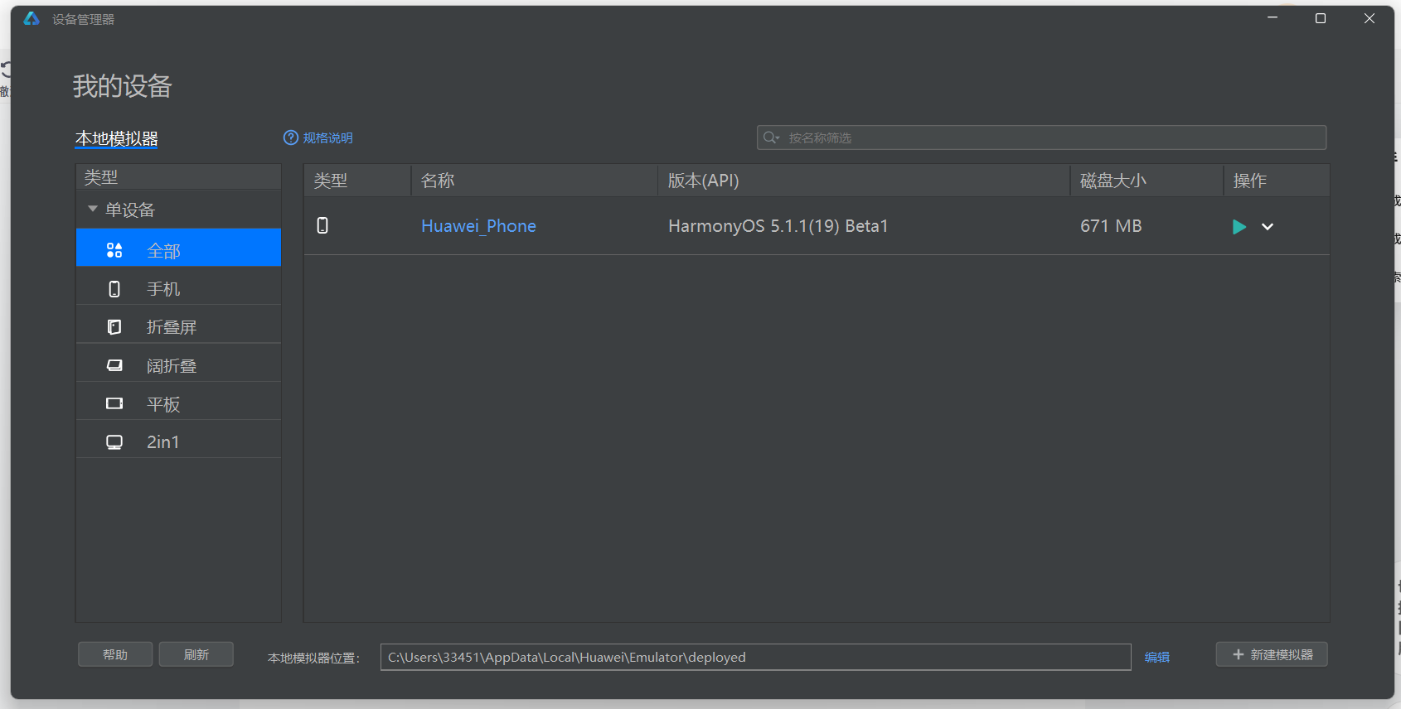Sort by the 版本(API) column header
This screenshot has height=709, width=1401.
865,181
